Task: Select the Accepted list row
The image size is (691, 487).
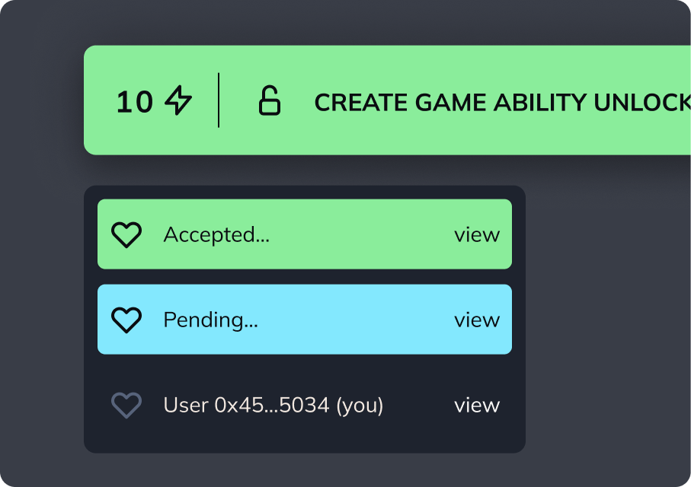Action: pos(305,234)
